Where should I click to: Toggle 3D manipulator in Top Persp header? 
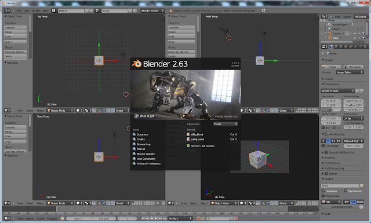[x=99, y=111]
